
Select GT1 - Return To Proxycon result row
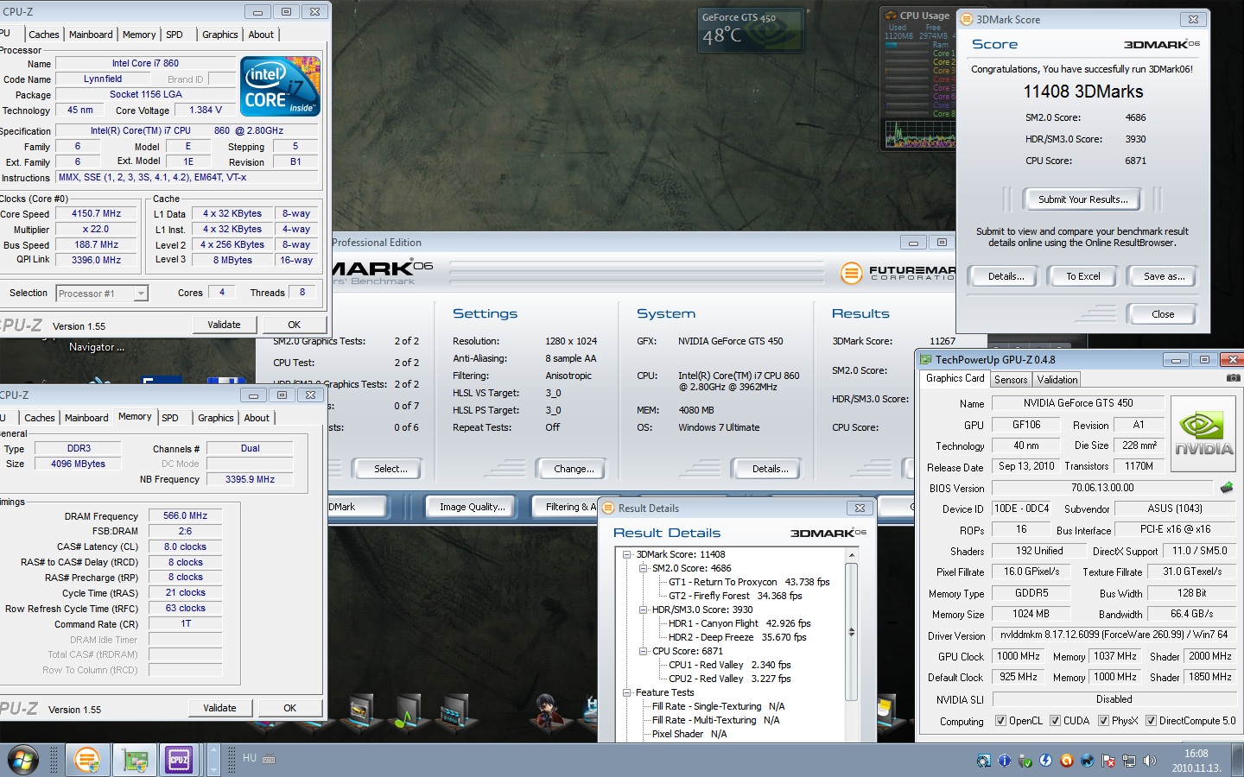[749, 582]
